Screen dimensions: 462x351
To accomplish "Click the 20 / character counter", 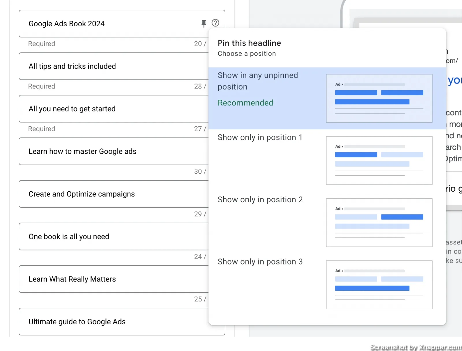I will pyautogui.click(x=200, y=44).
